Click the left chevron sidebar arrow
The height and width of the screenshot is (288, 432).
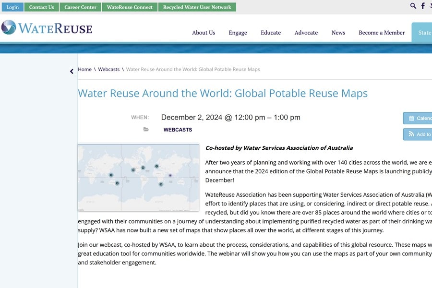click(x=72, y=72)
